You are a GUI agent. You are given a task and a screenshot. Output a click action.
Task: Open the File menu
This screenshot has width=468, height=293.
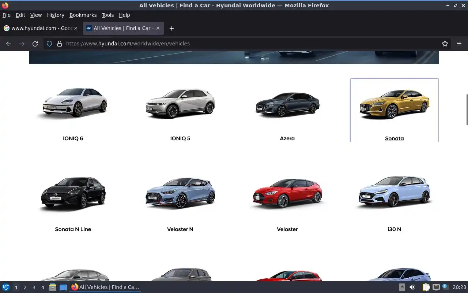[7, 15]
